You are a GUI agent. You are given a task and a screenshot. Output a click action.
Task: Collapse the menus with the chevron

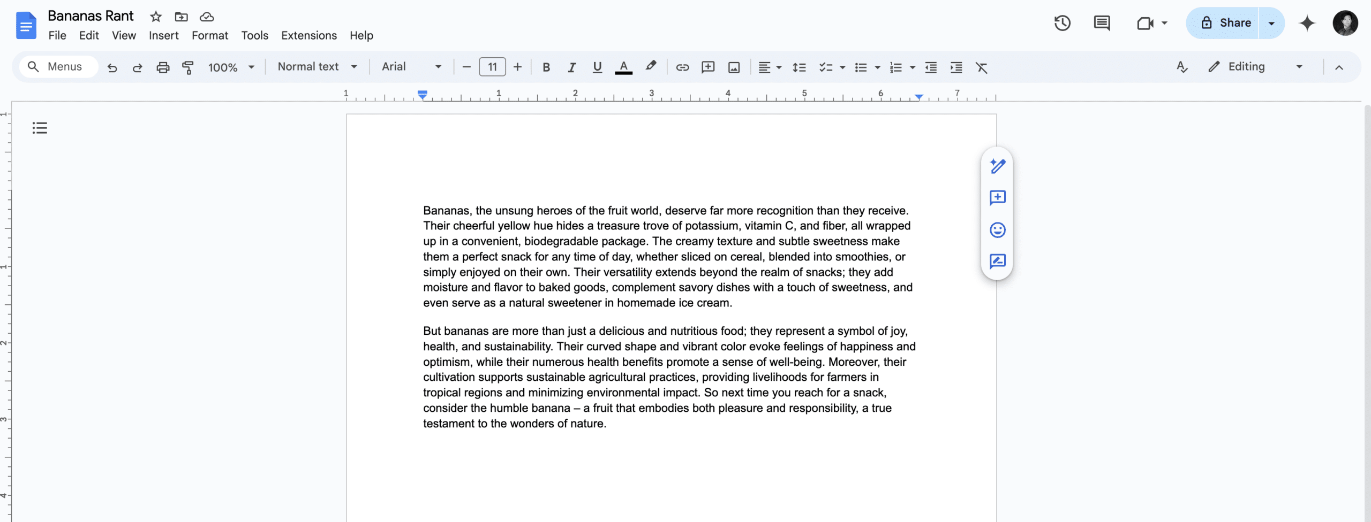(1339, 67)
